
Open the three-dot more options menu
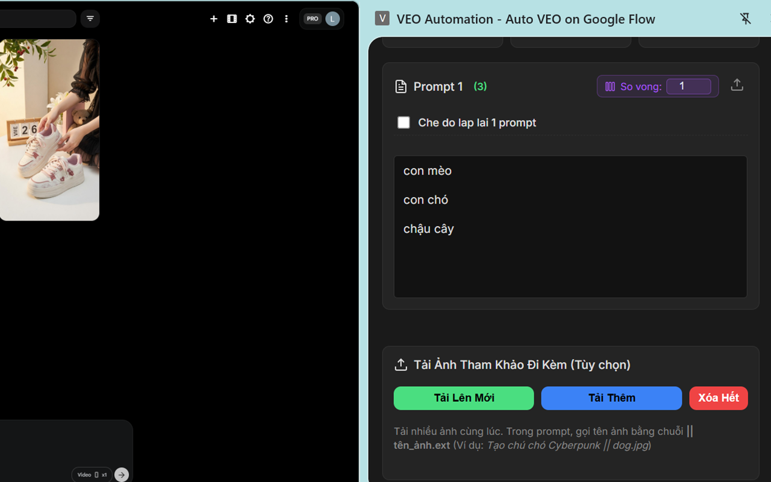click(x=286, y=19)
